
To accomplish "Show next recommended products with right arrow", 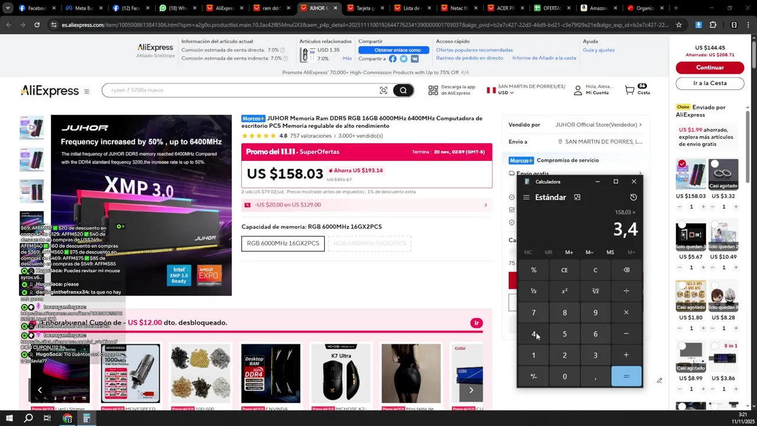I will (471, 390).
